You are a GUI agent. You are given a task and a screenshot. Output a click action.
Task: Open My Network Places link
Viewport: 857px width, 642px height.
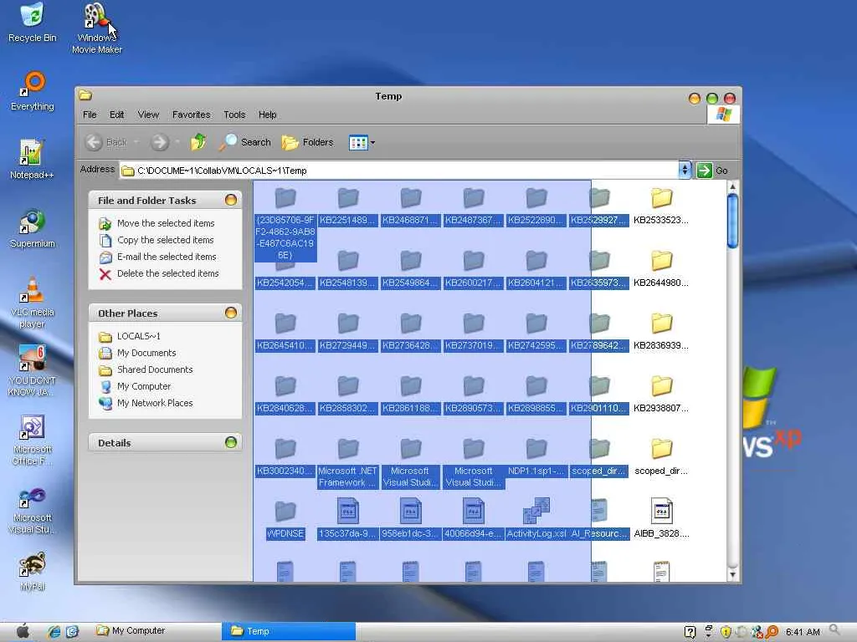[x=146, y=403]
